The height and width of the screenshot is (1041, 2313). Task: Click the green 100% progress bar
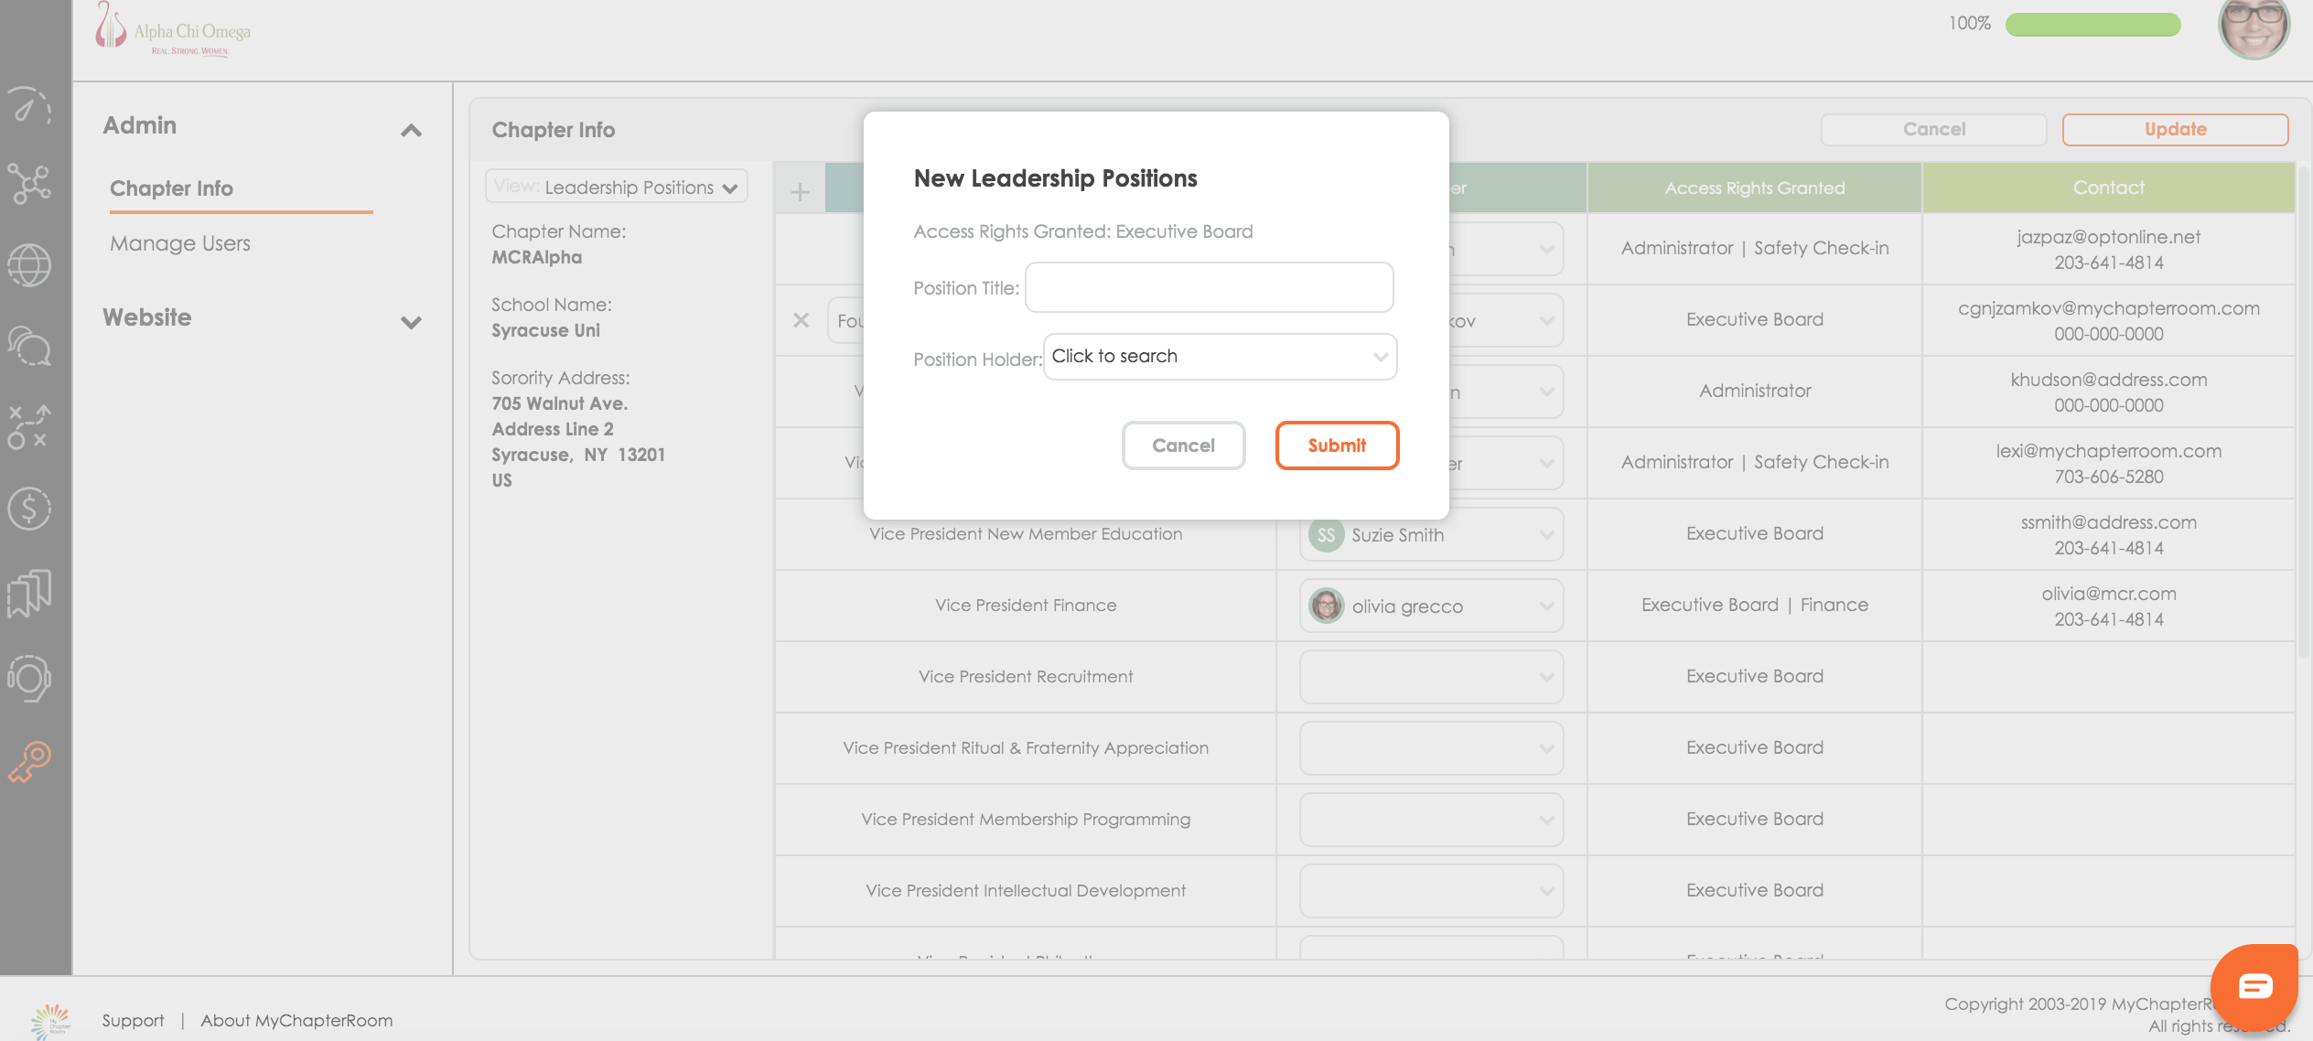[2092, 24]
